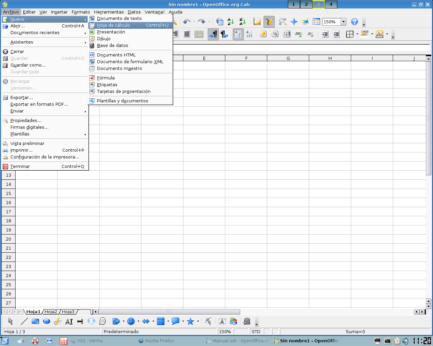Open the Navigator star icon
The width and height of the screenshot is (433, 346).
294,22
